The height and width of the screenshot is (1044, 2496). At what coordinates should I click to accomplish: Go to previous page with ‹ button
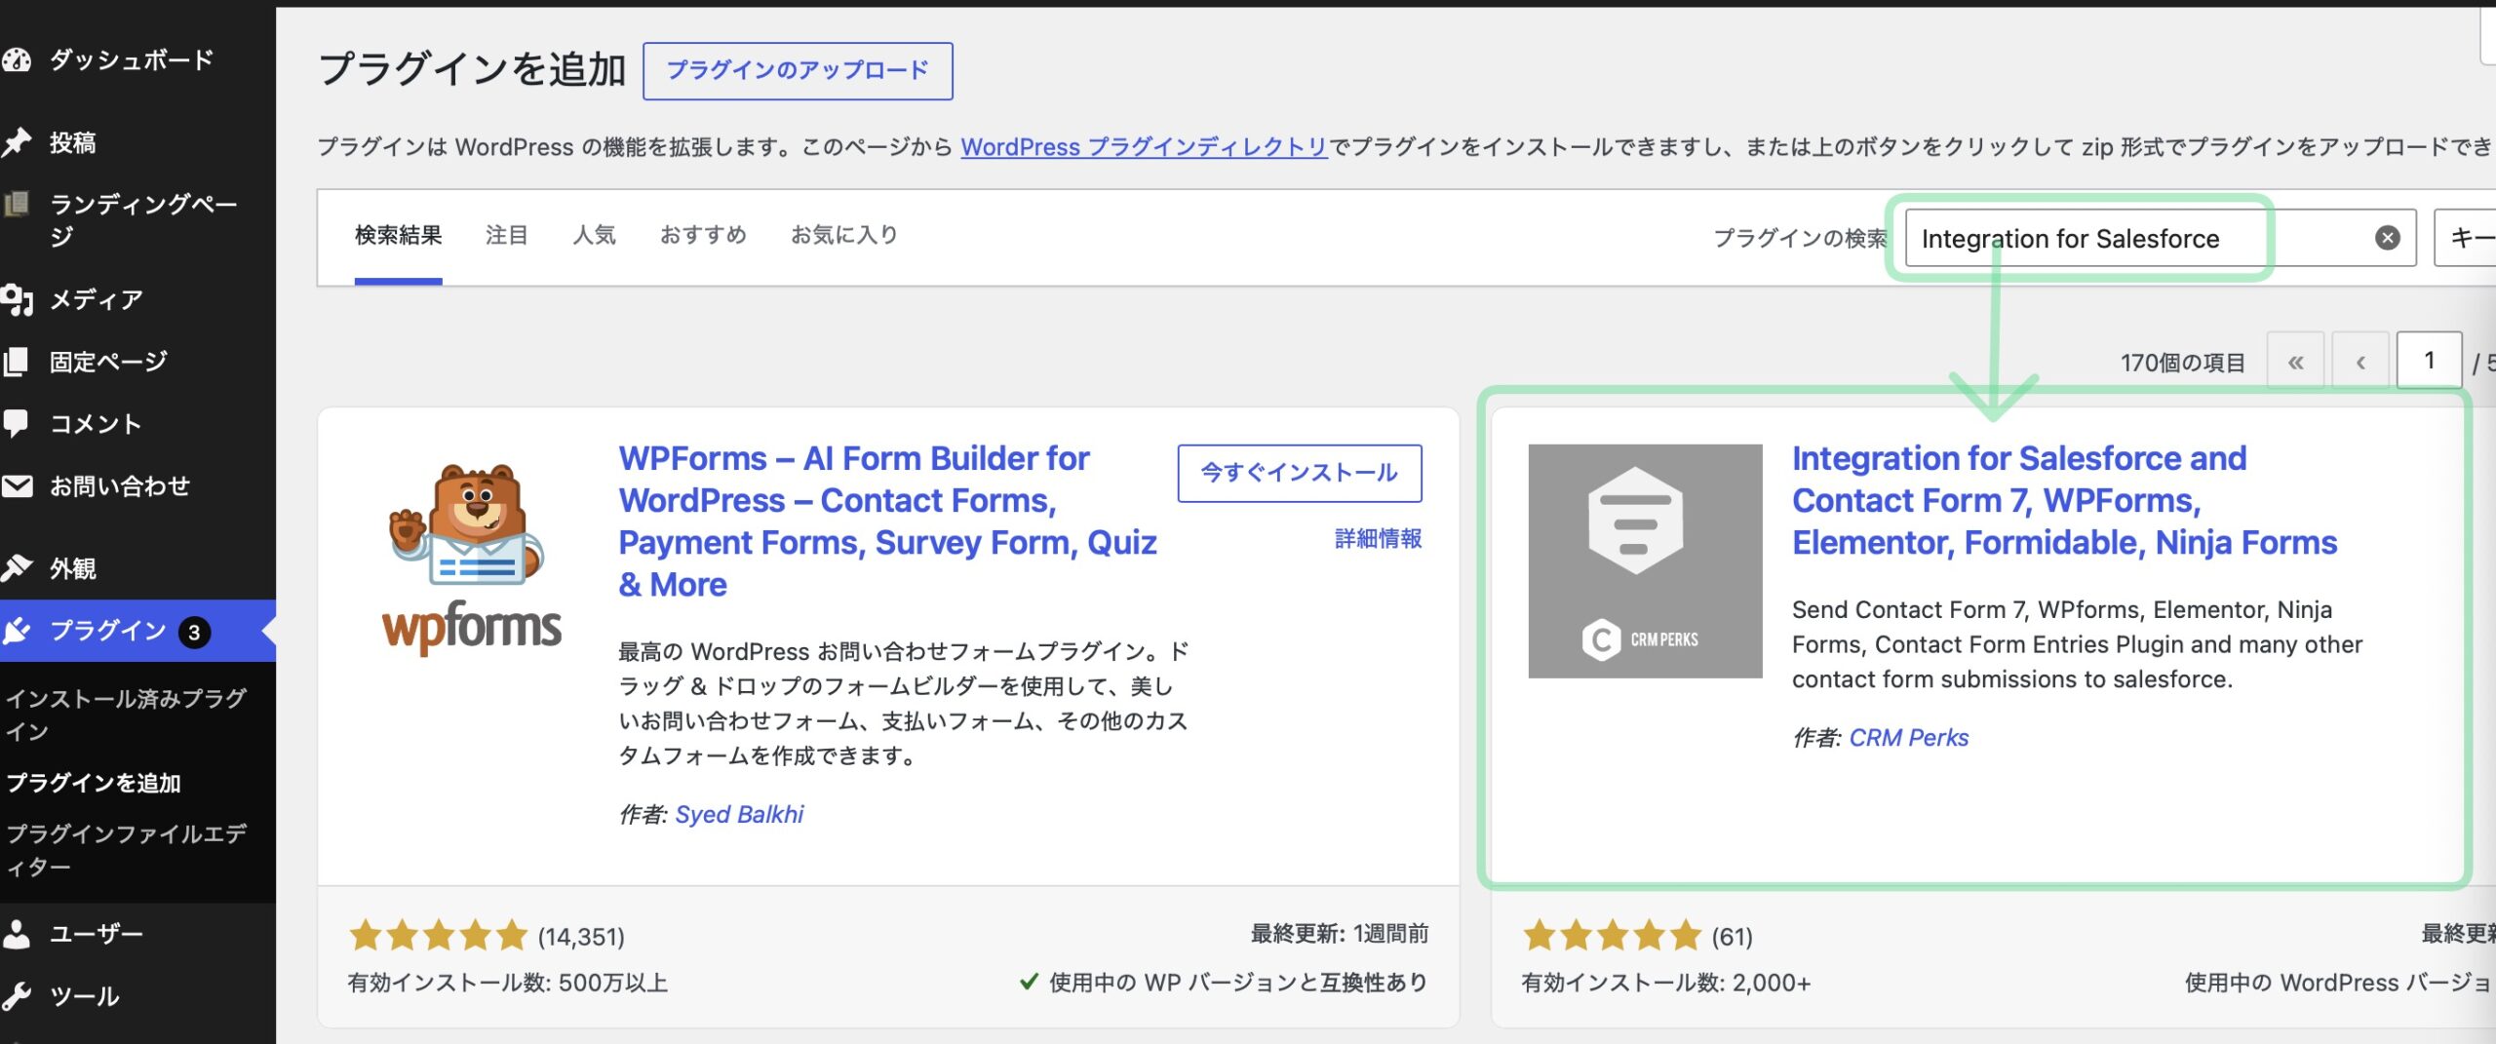2359,362
